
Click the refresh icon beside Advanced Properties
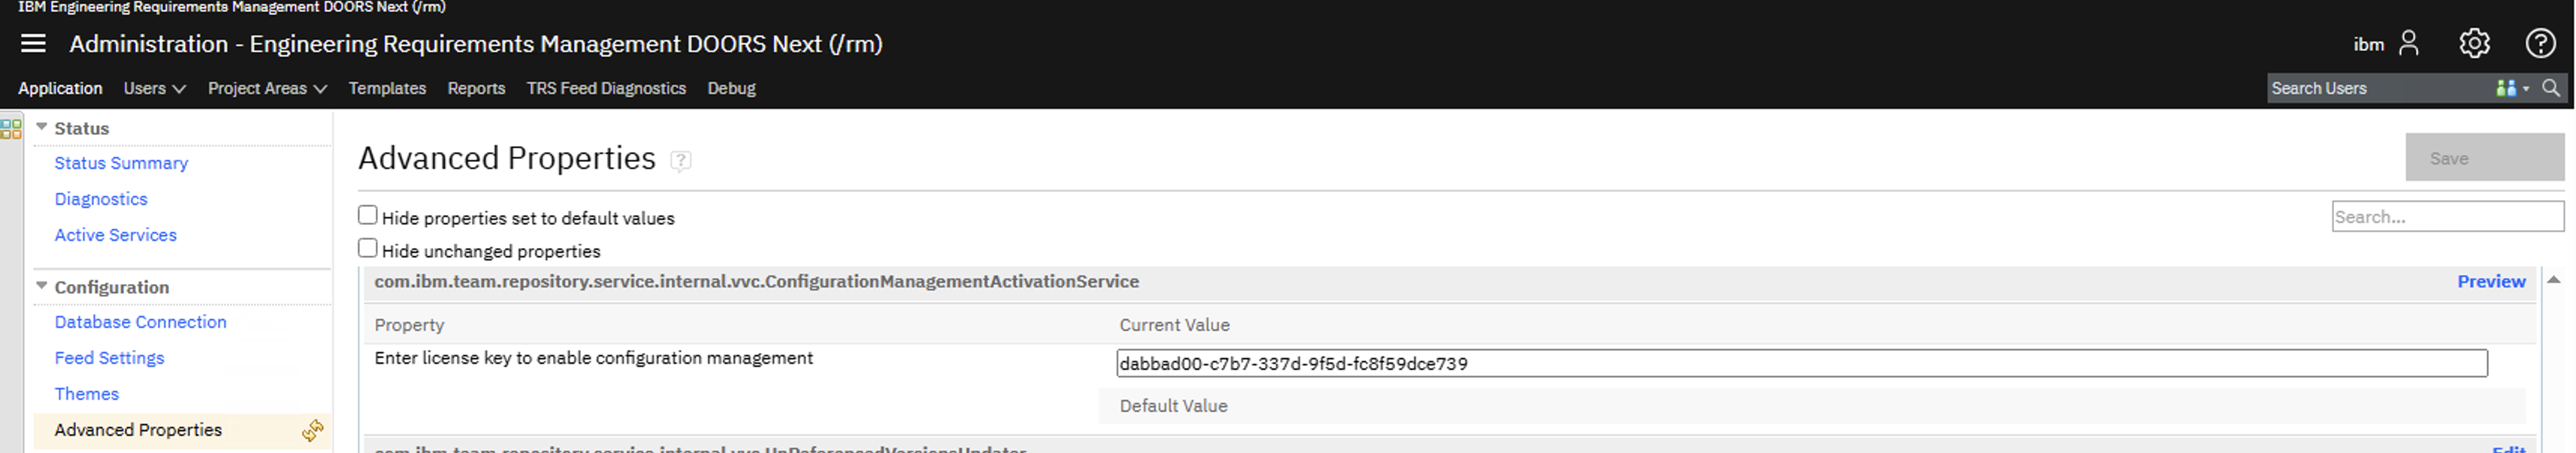pyautogui.click(x=313, y=430)
